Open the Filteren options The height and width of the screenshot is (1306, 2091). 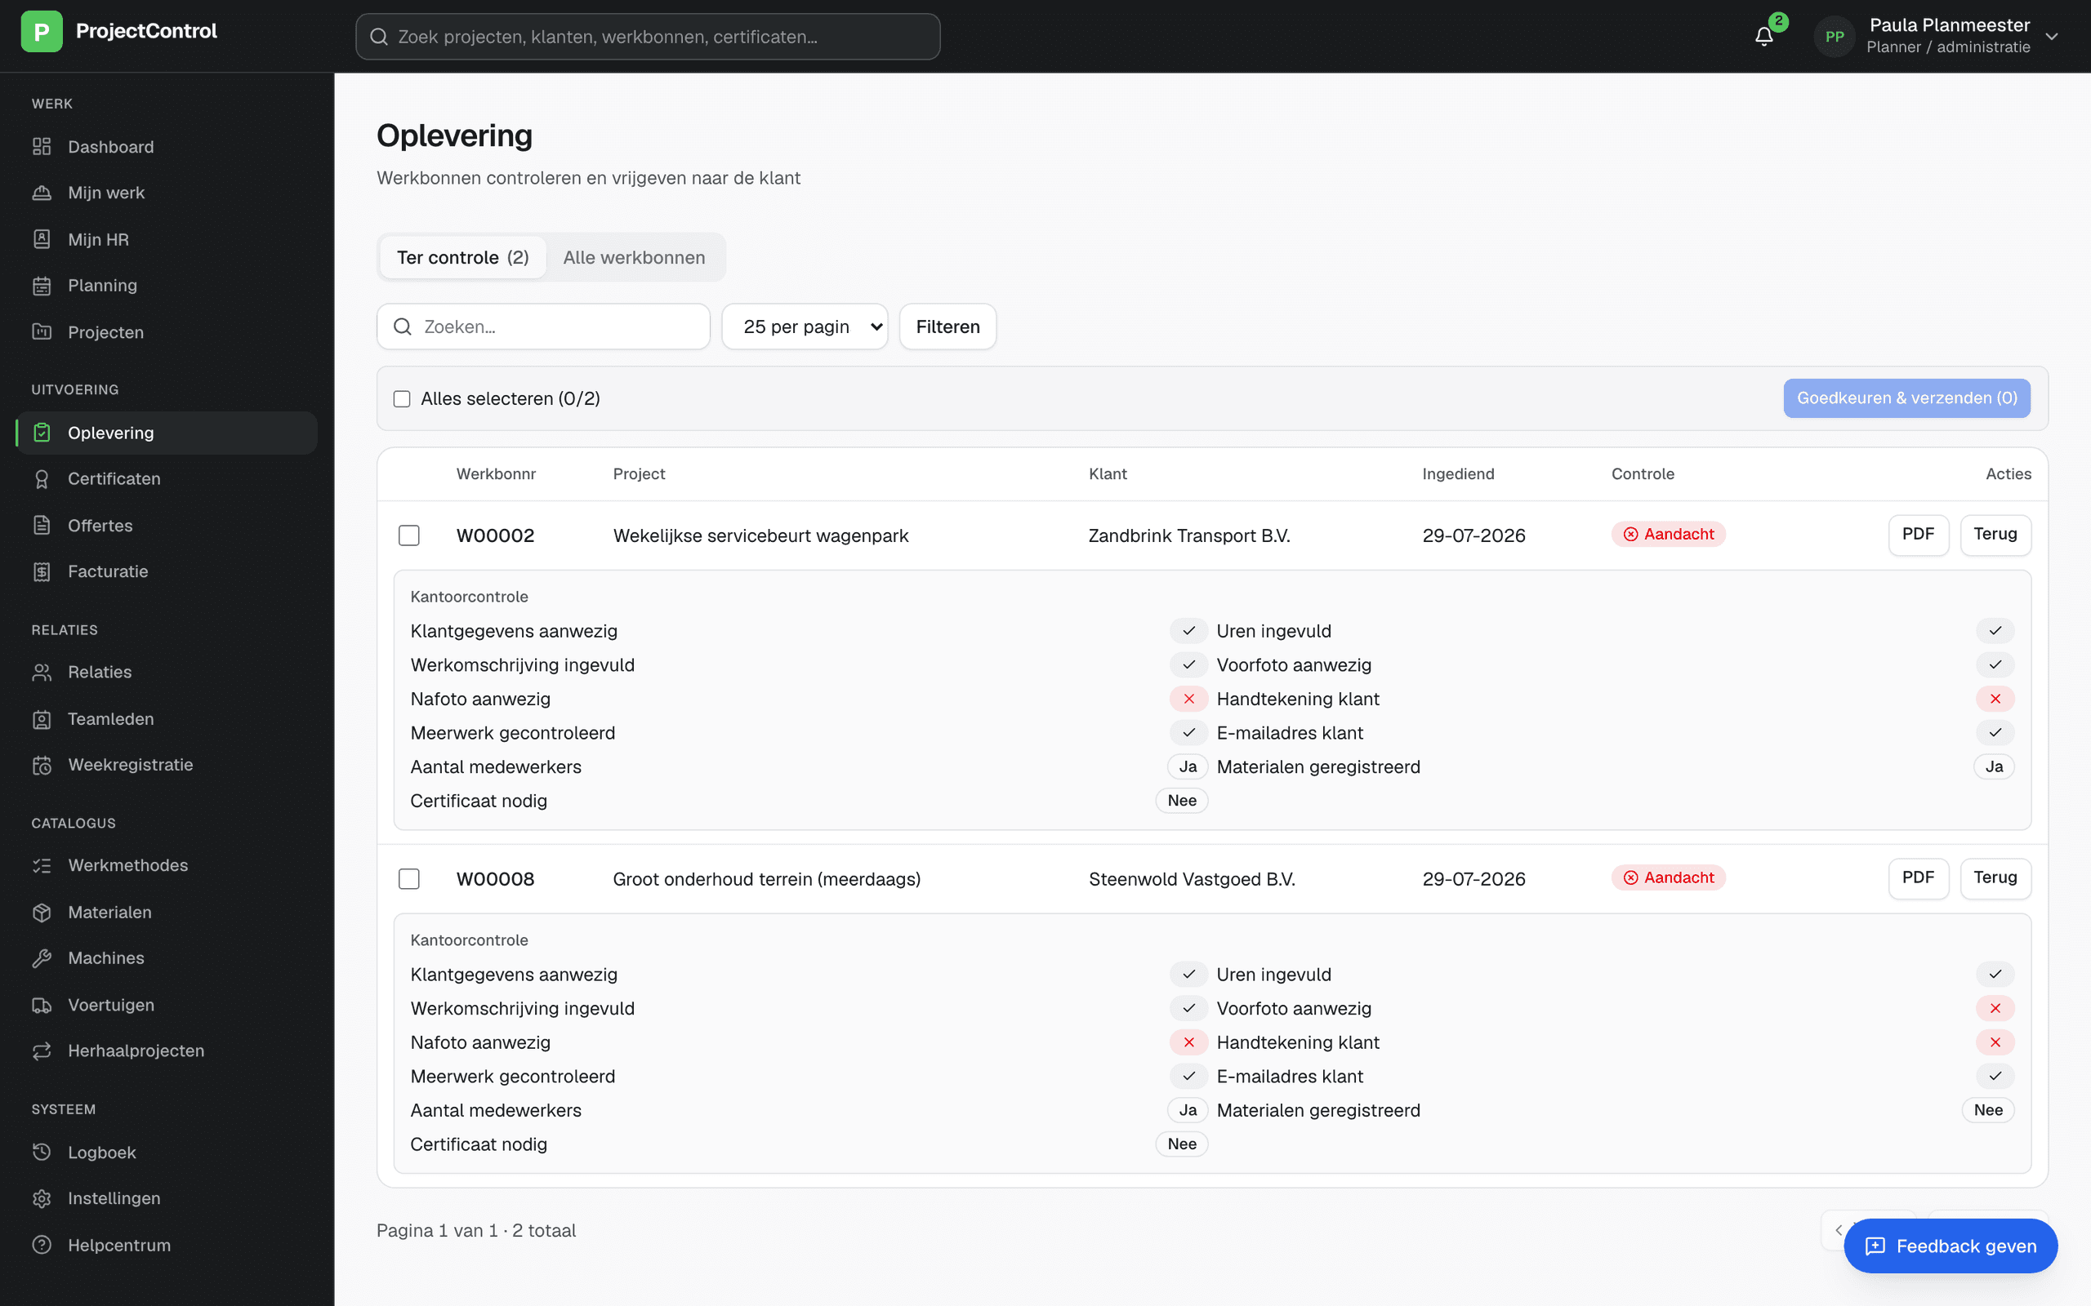coord(947,326)
